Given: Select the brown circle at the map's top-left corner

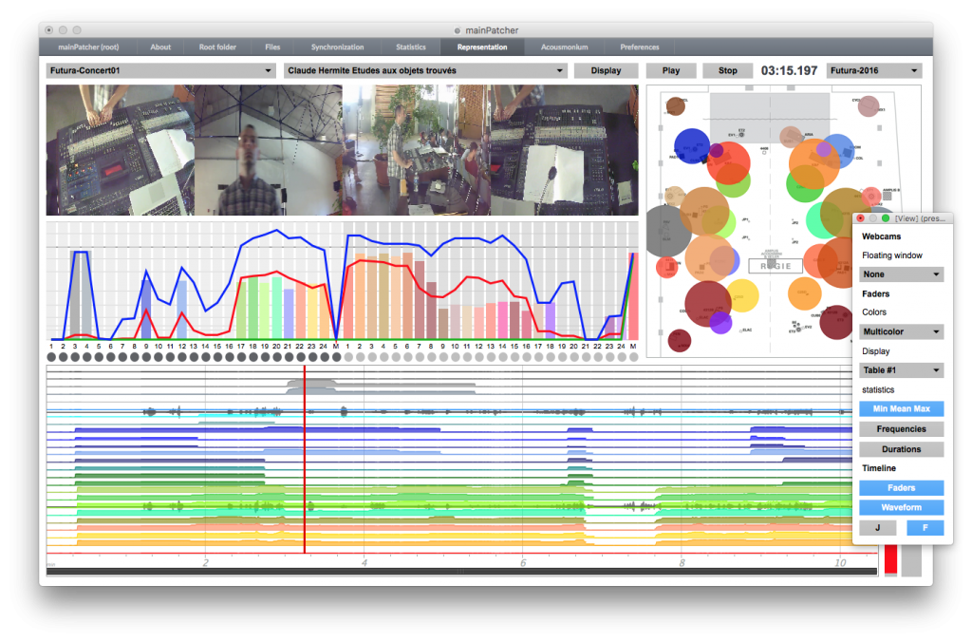Looking at the screenshot, I should point(675,106).
